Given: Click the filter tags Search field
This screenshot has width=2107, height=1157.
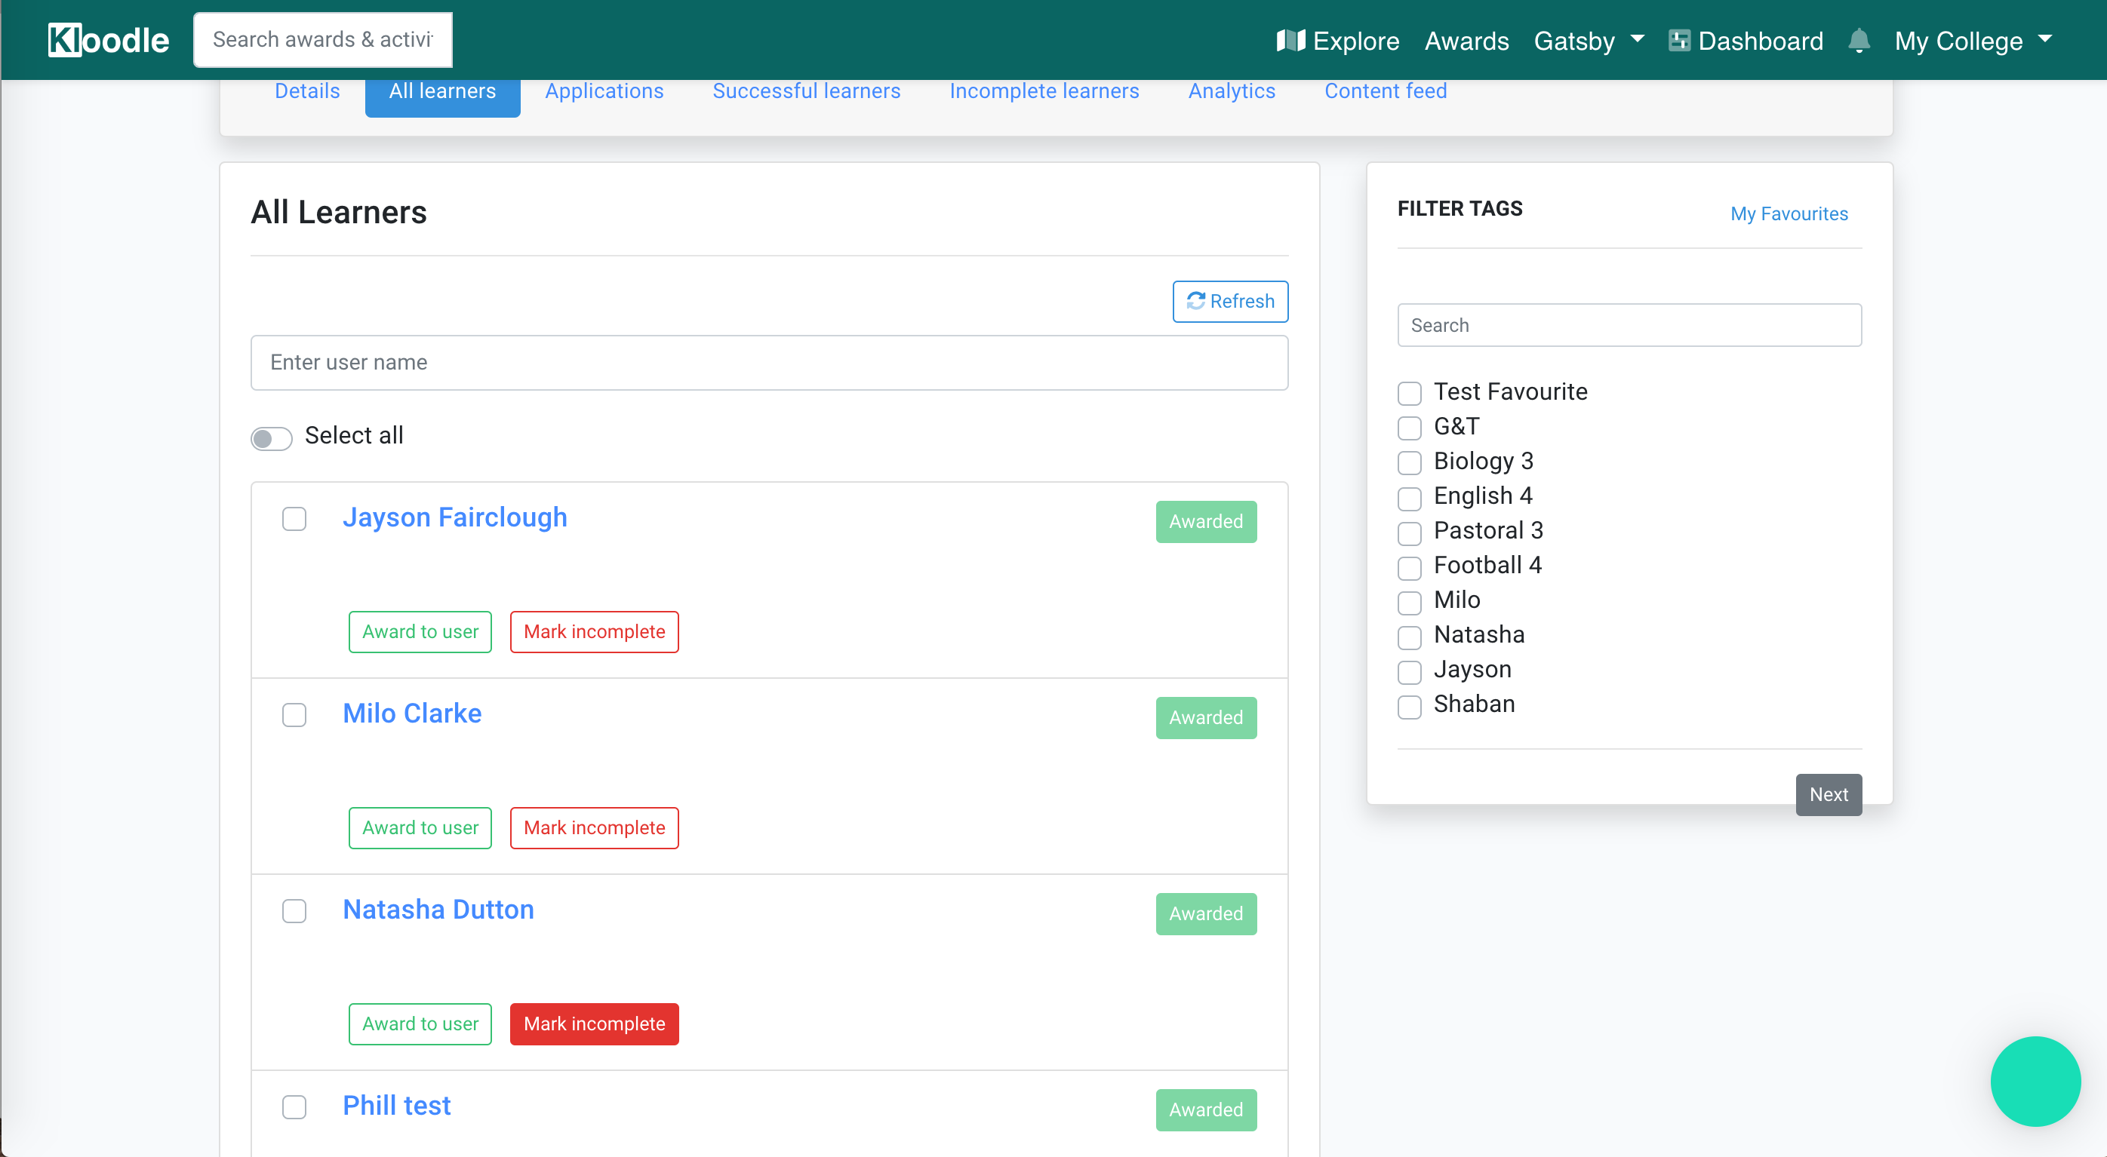Looking at the screenshot, I should tap(1629, 325).
